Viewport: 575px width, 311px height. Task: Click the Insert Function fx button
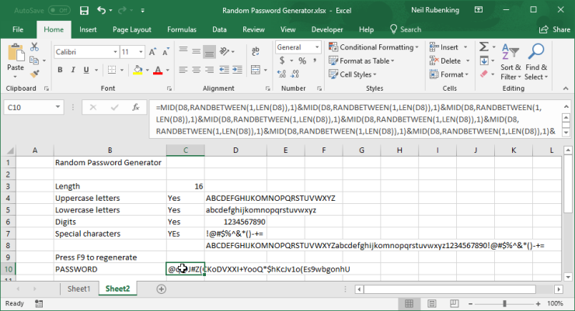click(x=136, y=107)
